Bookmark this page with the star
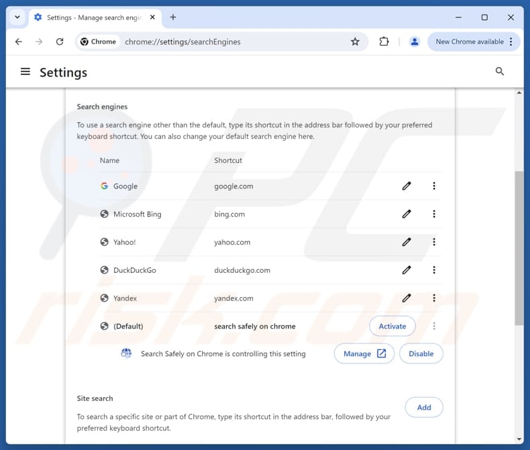Viewport: 530px width, 450px height. coord(355,42)
